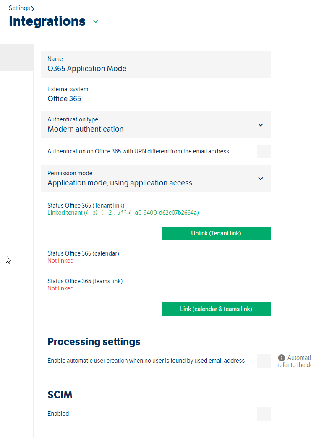Click the calendar Not linked status text
This screenshot has height=438, width=311.
coord(60,261)
